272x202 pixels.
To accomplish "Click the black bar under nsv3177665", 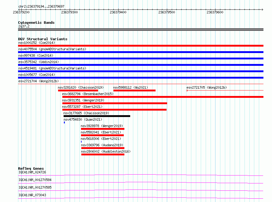I will (97, 116).
